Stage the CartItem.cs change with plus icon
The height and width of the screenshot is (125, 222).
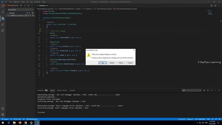[x=30, y=16]
